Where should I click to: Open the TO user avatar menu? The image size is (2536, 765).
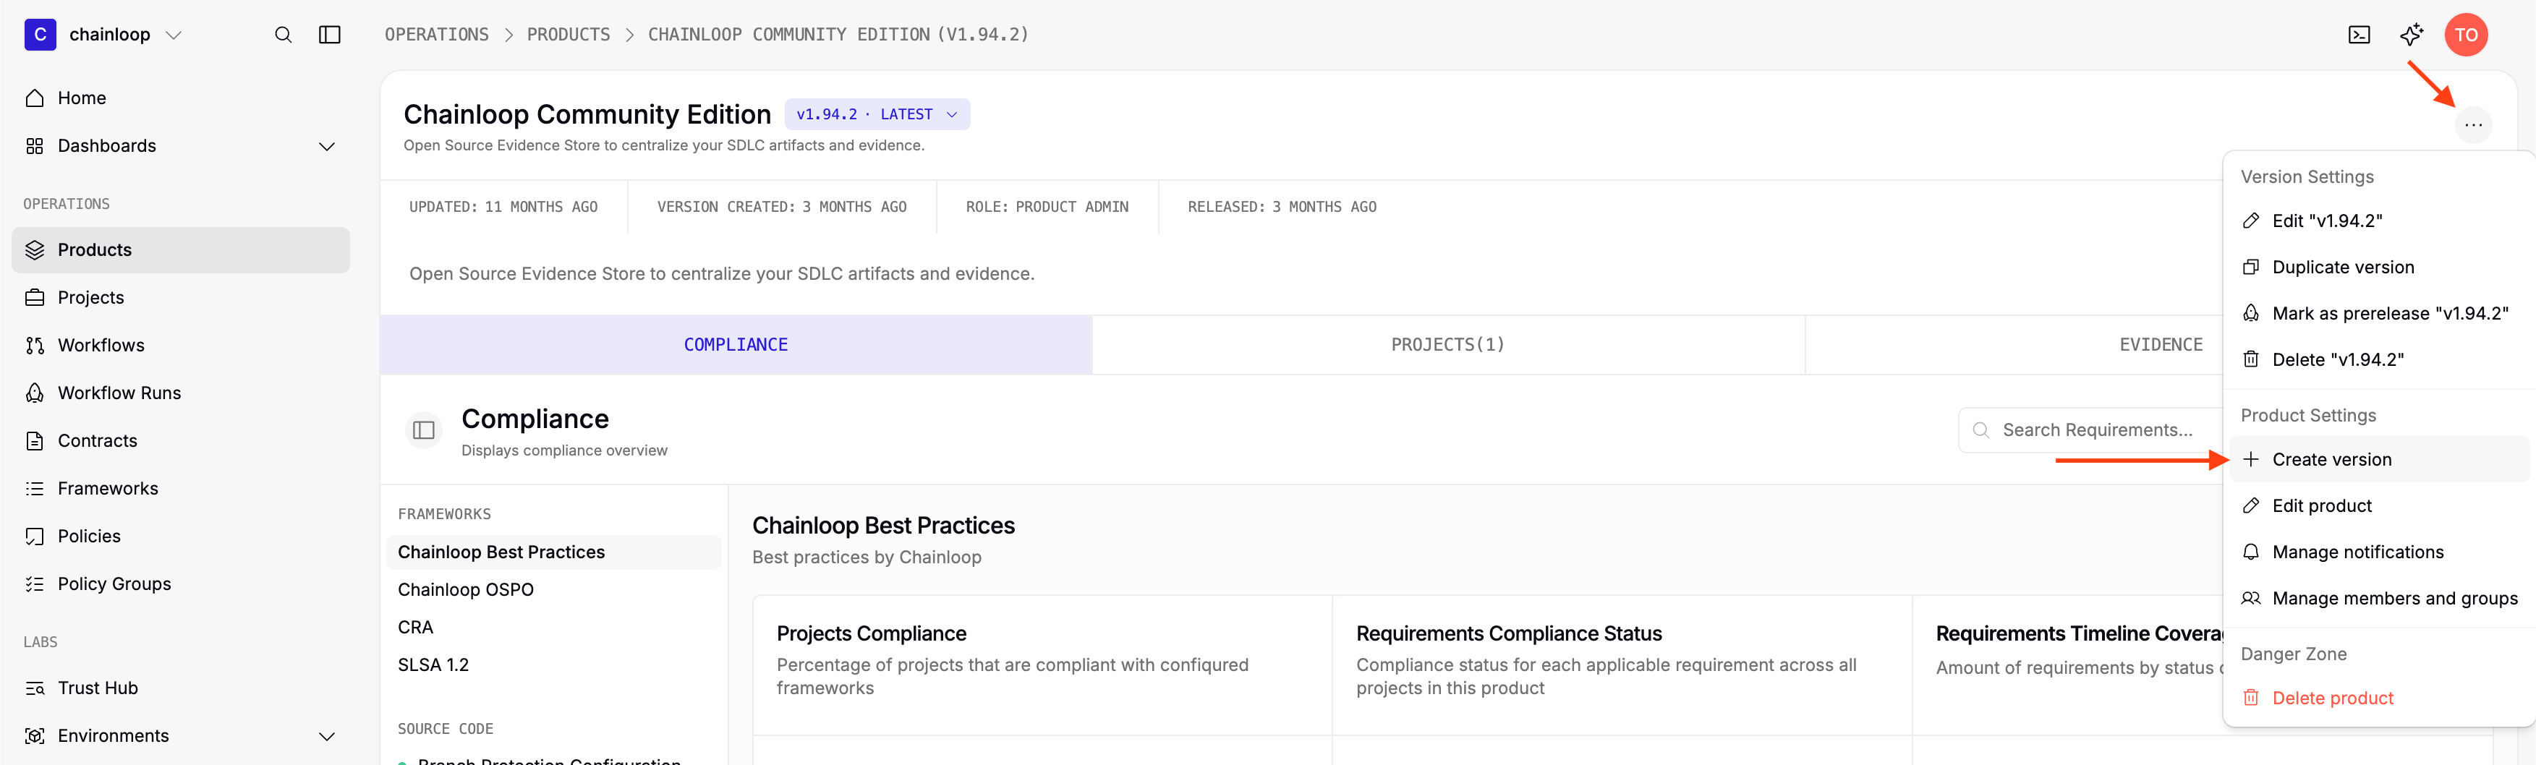pos(2466,35)
